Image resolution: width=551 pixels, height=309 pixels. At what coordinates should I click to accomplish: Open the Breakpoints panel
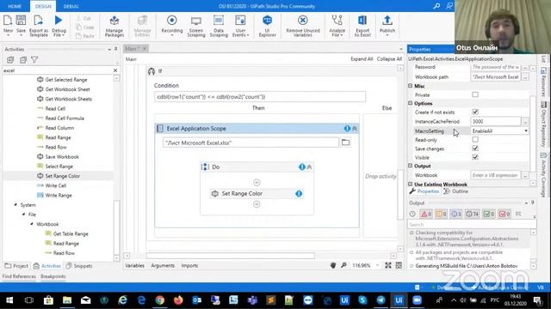tap(53, 276)
